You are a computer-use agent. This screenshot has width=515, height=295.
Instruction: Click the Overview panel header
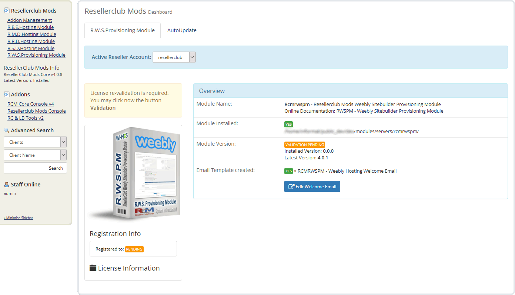pos(350,91)
